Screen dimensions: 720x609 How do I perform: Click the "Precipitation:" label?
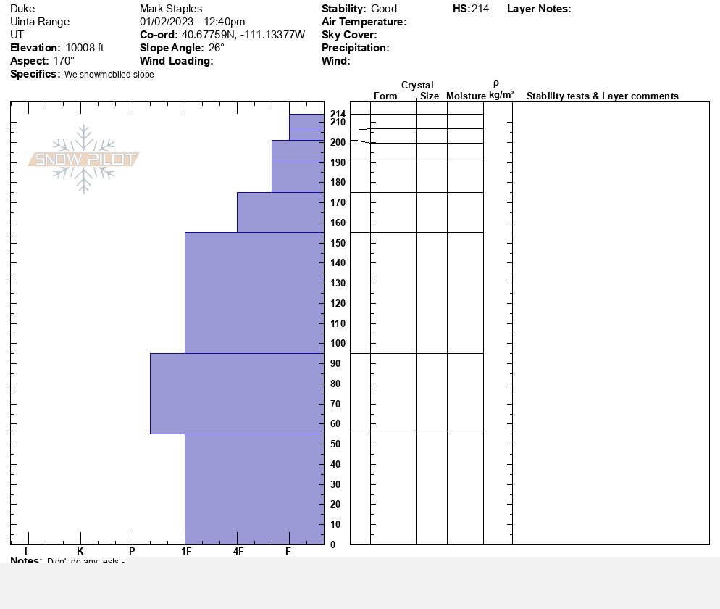coord(356,48)
